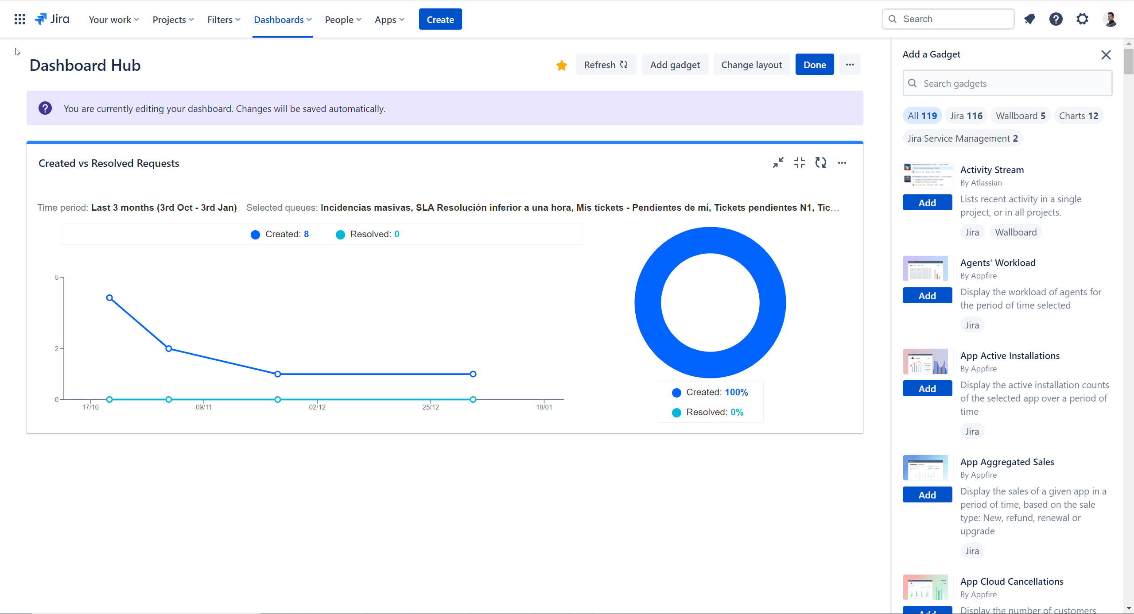The height and width of the screenshot is (614, 1134).
Task: Open the gadget's three-dot more menu
Action: pos(842,163)
